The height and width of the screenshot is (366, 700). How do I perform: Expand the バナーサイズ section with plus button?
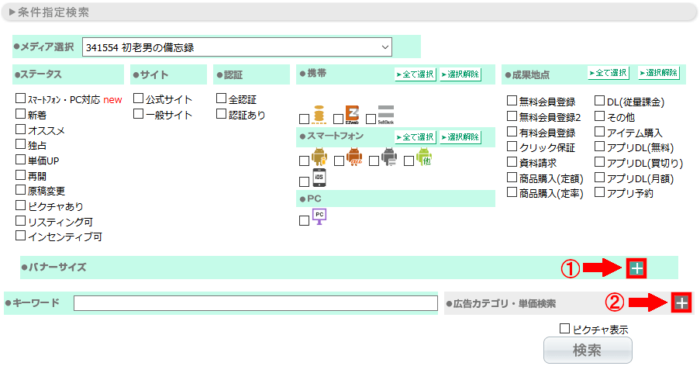tap(636, 268)
